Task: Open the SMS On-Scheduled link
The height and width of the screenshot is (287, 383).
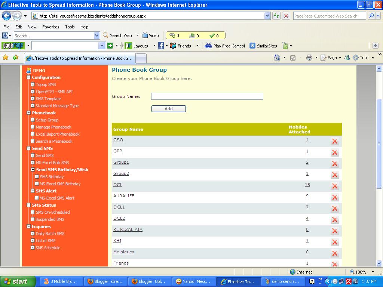Action: pos(53,212)
